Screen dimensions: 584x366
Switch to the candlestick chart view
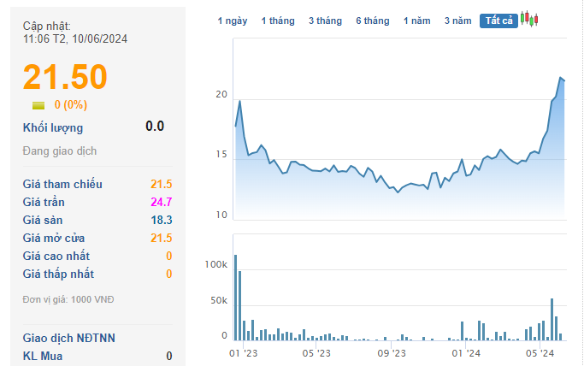pyautogui.click(x=529, y=20)
